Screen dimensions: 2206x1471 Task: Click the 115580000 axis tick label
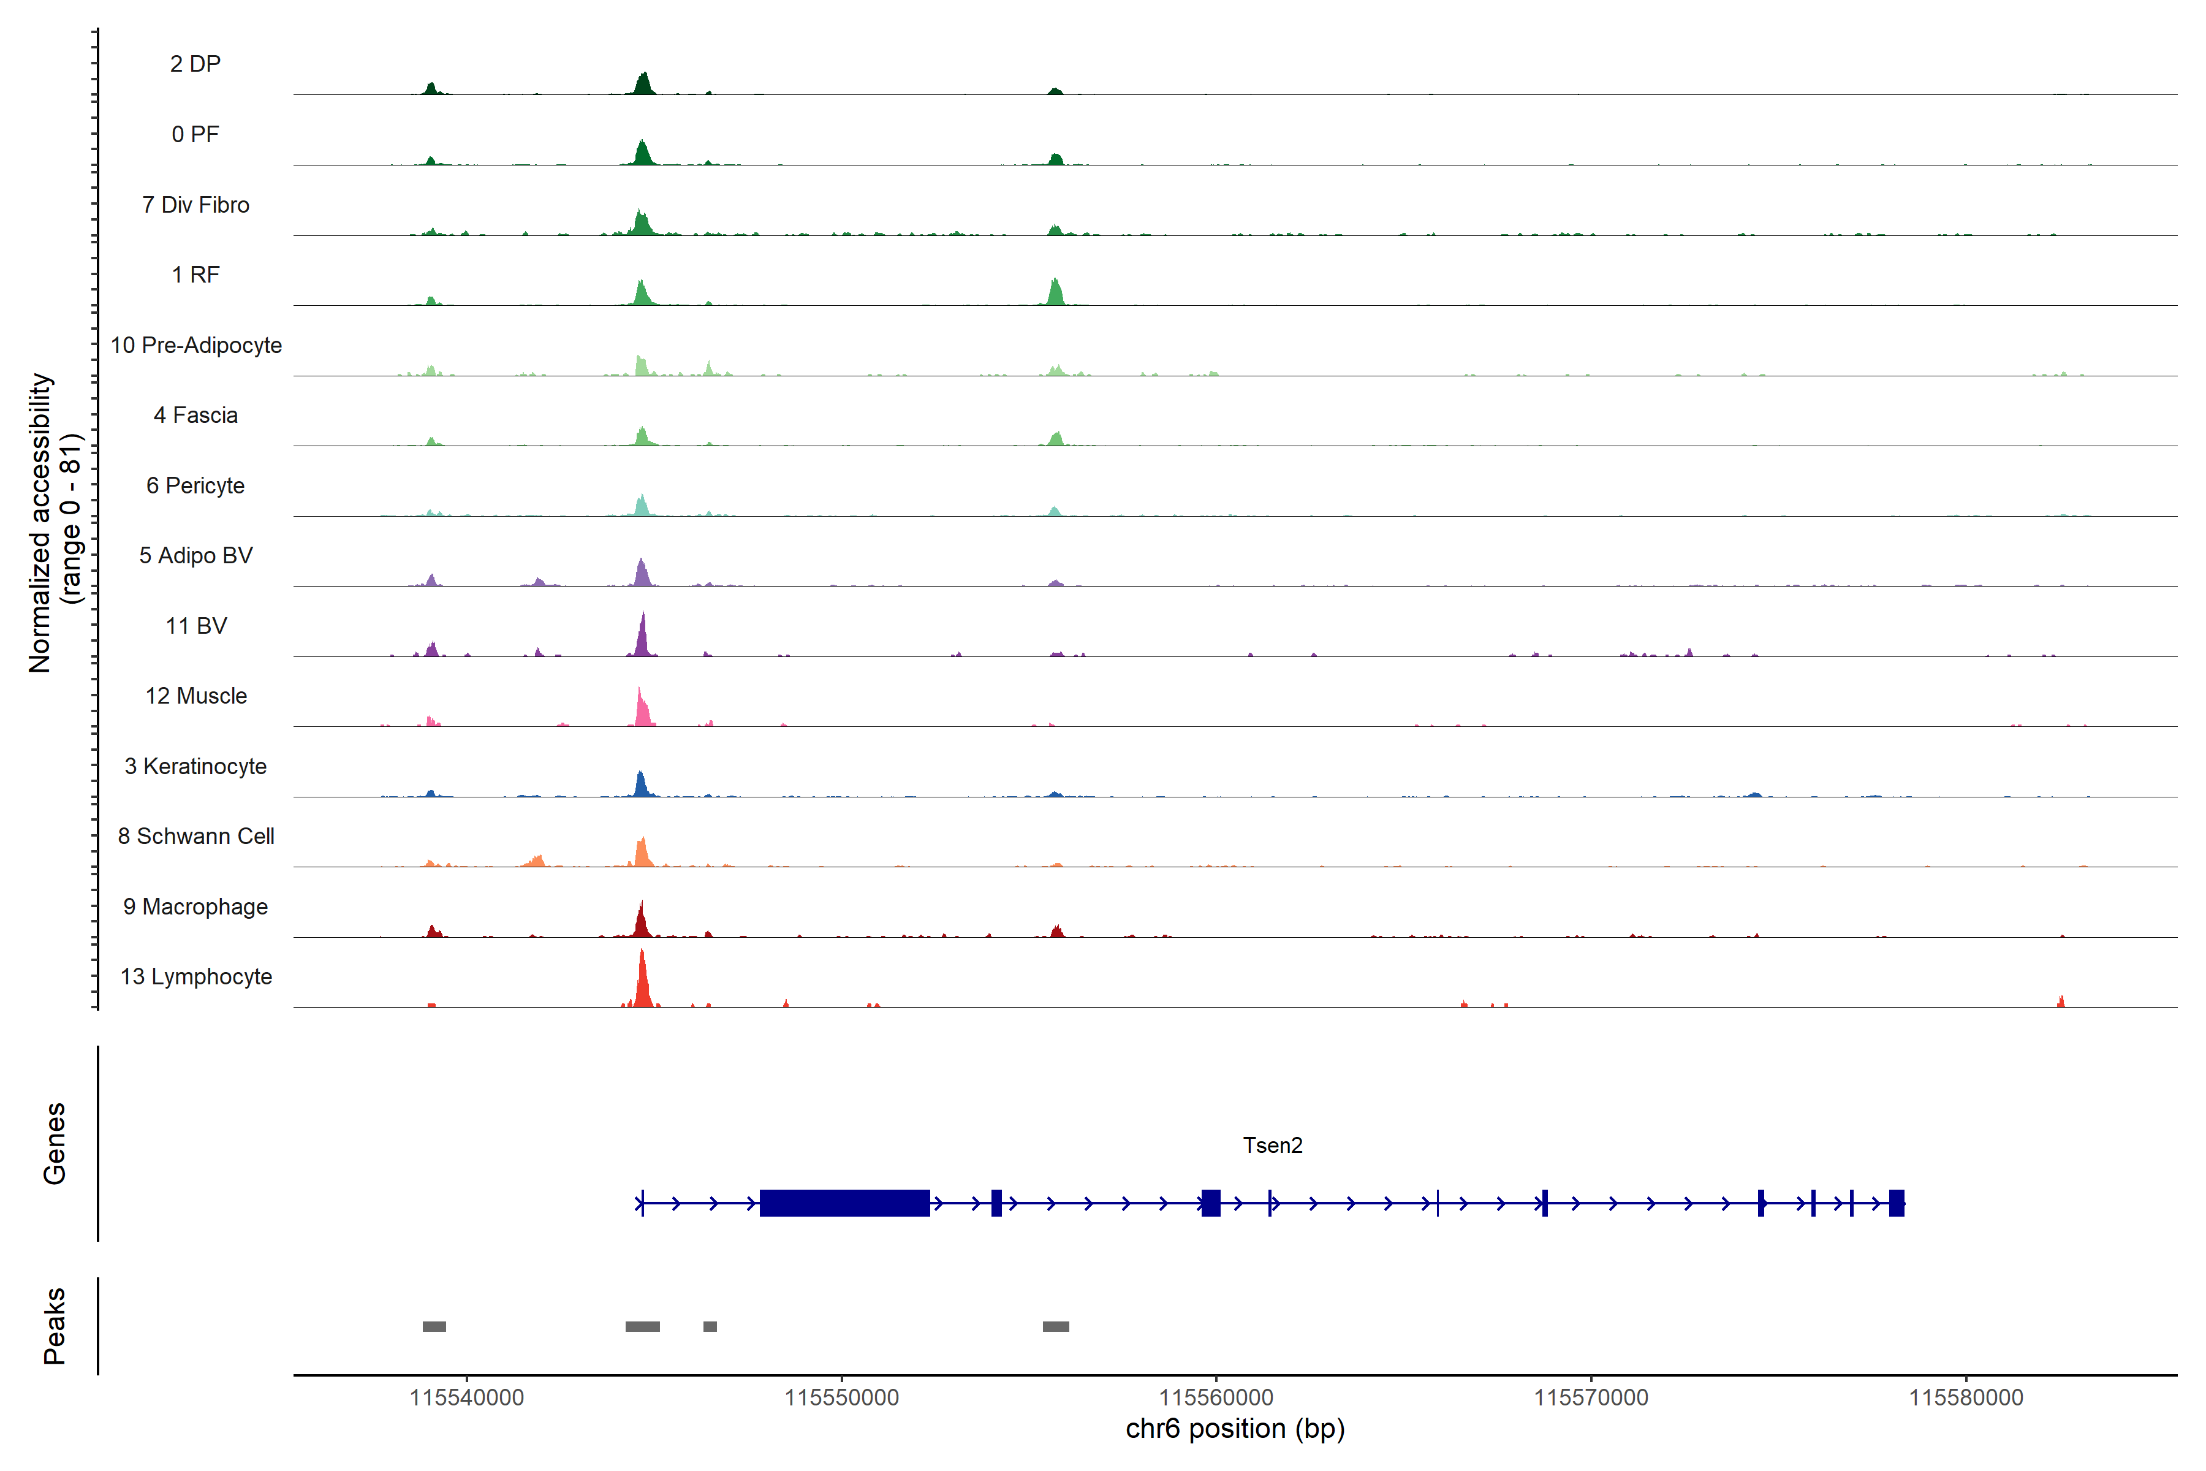pyautogui.click(x=1966, y=1397)
